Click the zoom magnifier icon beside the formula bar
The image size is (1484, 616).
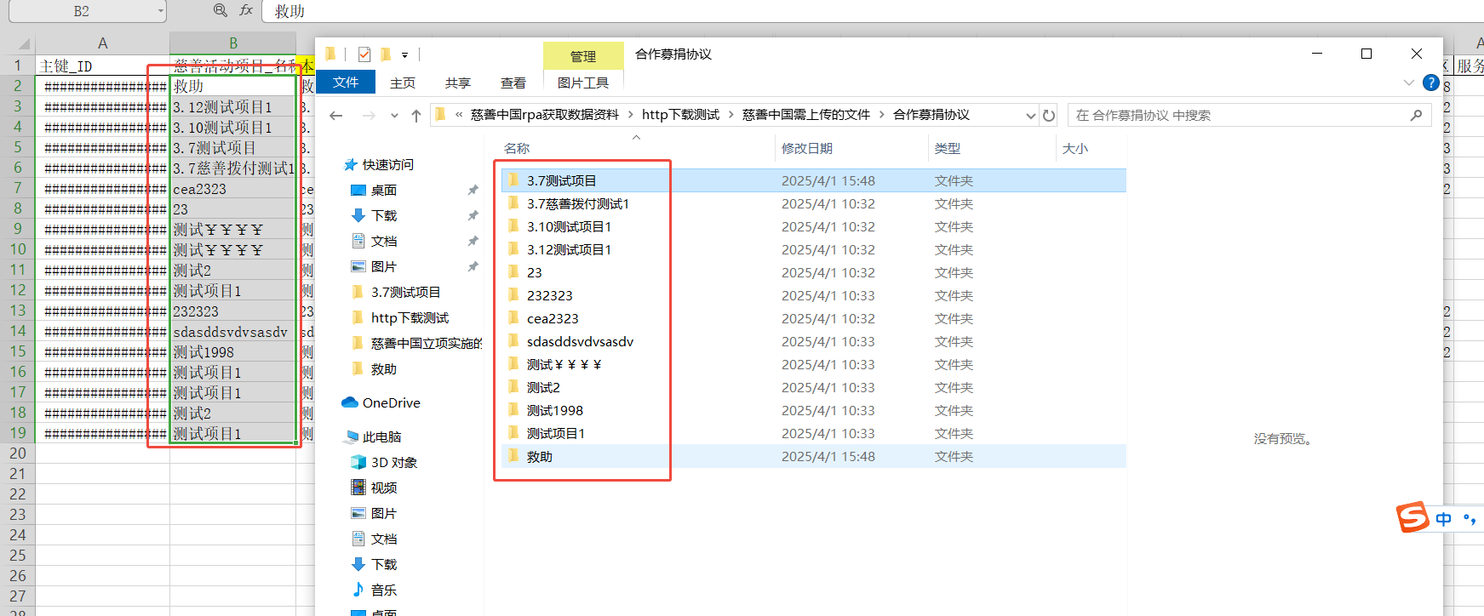[x=221, y=10]
